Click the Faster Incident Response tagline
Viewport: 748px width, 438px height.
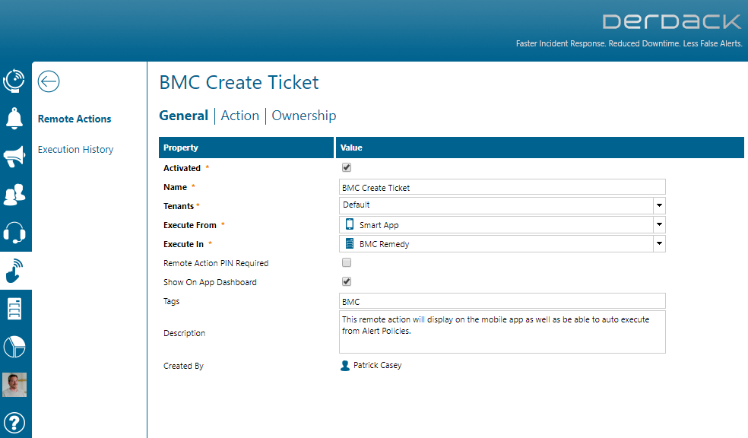[x=629, y=43]
